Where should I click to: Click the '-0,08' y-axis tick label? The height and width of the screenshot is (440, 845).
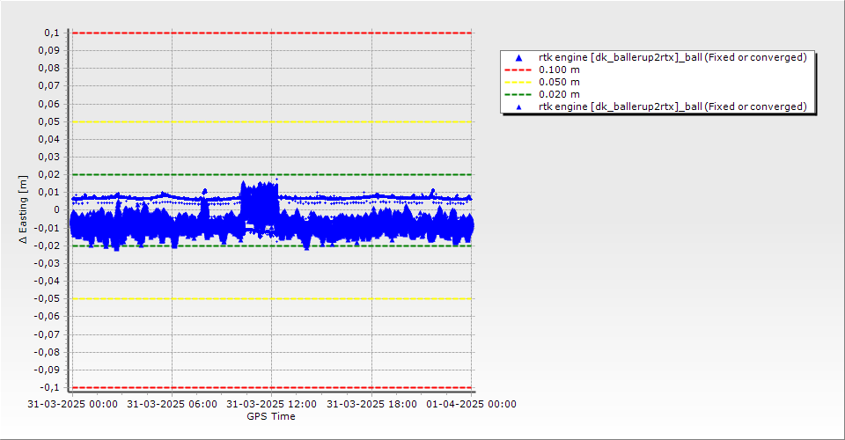click(48, 352)
